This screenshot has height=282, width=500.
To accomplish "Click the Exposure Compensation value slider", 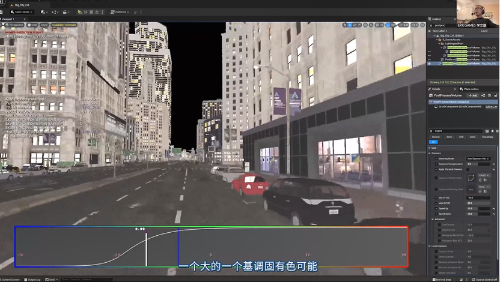I will tap(478, 164).
